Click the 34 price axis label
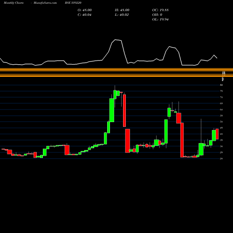This screenshot has width=233, height=233. (221, 146)
